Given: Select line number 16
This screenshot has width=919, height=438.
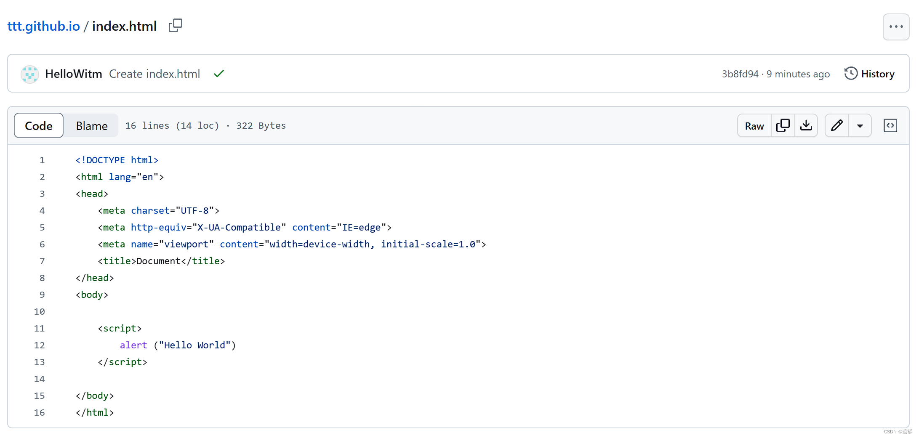Looking at the screenshot, I should tap(40, 412).
